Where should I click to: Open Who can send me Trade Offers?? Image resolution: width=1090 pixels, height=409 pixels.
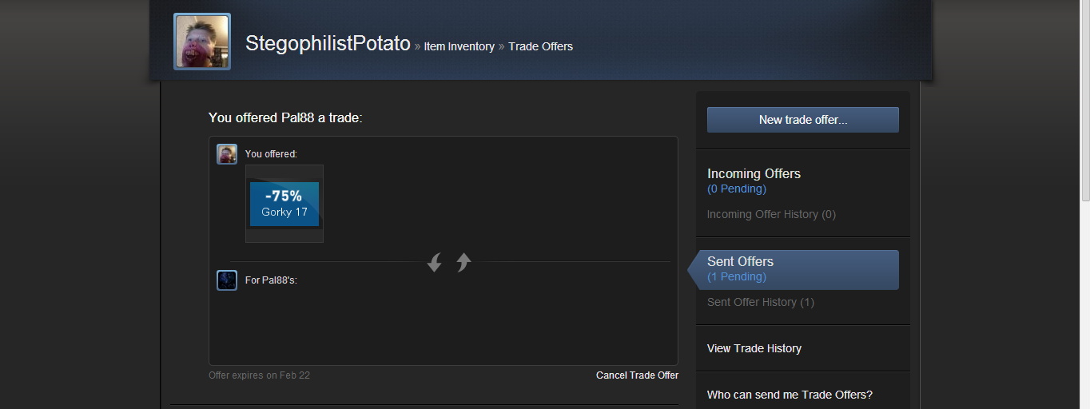pyautogui.click(x=790, y=395)
